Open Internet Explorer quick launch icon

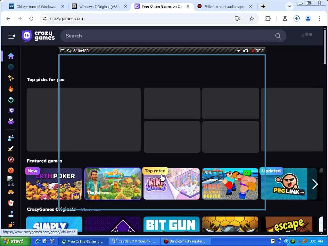coord(38,241)
